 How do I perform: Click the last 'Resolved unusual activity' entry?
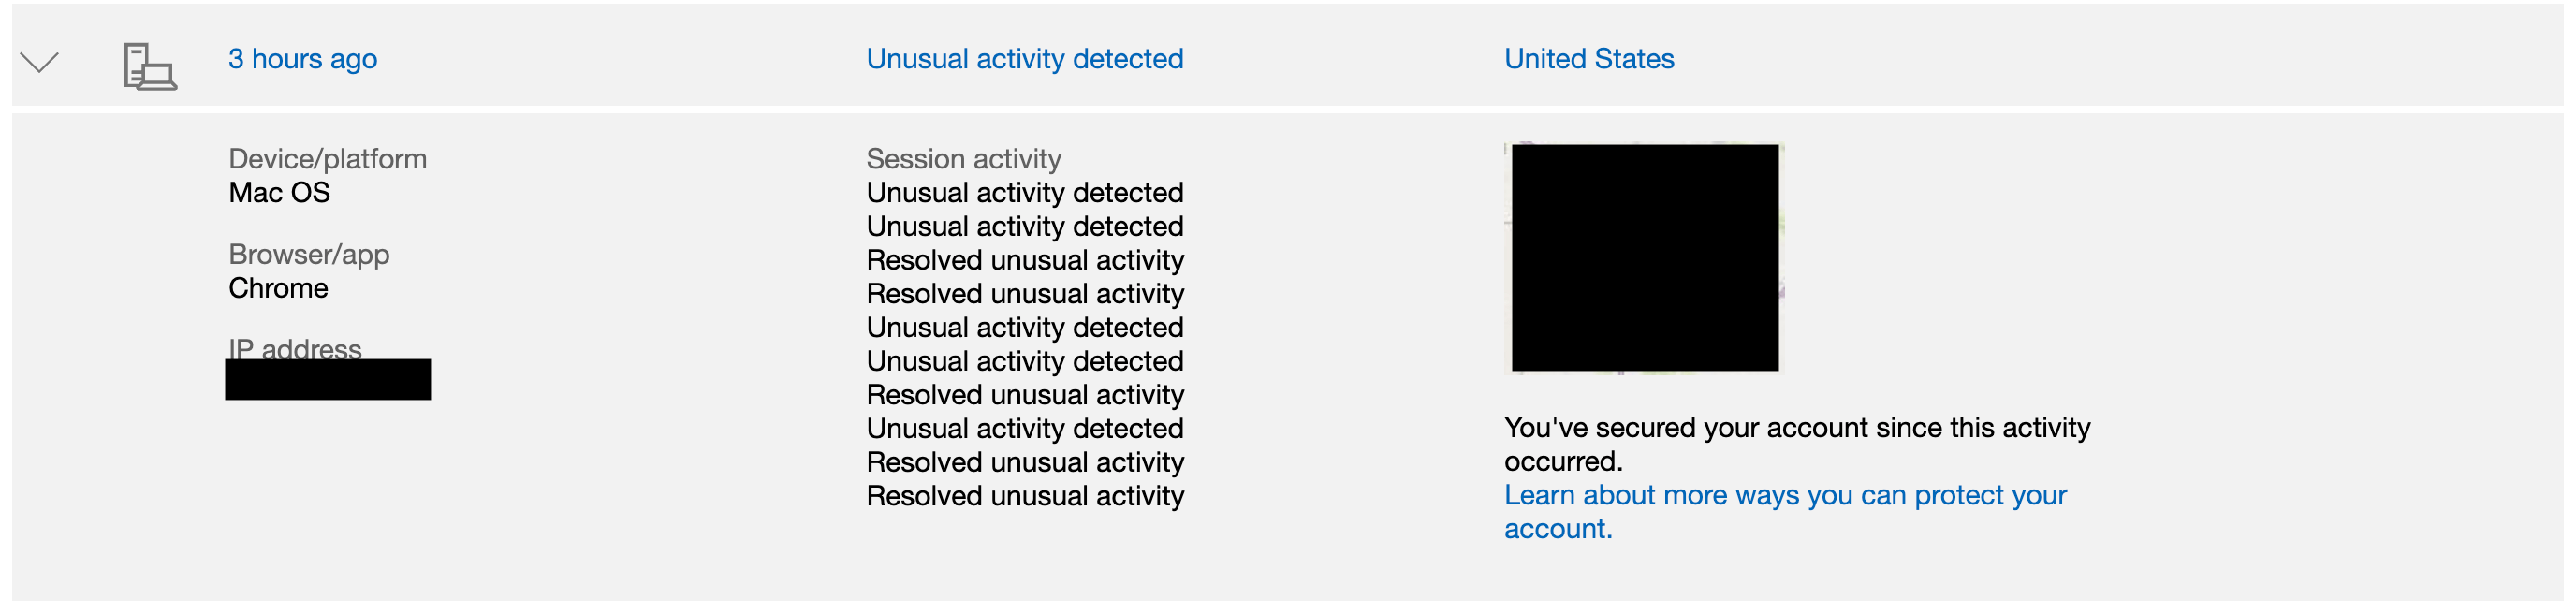tap(1025, 496)
